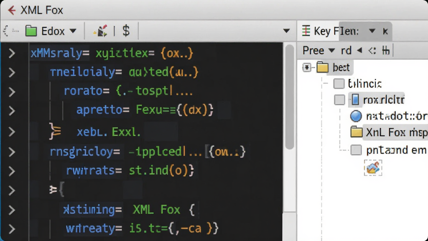Expand the wrreaty line gutter chevron
The image size is (428, 241).
[11, 229]
